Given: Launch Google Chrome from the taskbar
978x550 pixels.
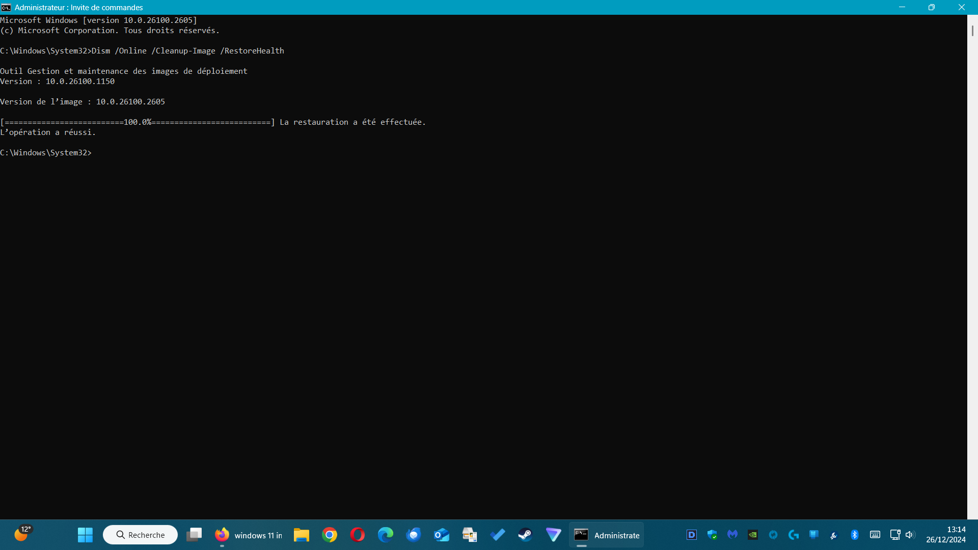Looking at the screenshot, I should click(x=330, y=535).
